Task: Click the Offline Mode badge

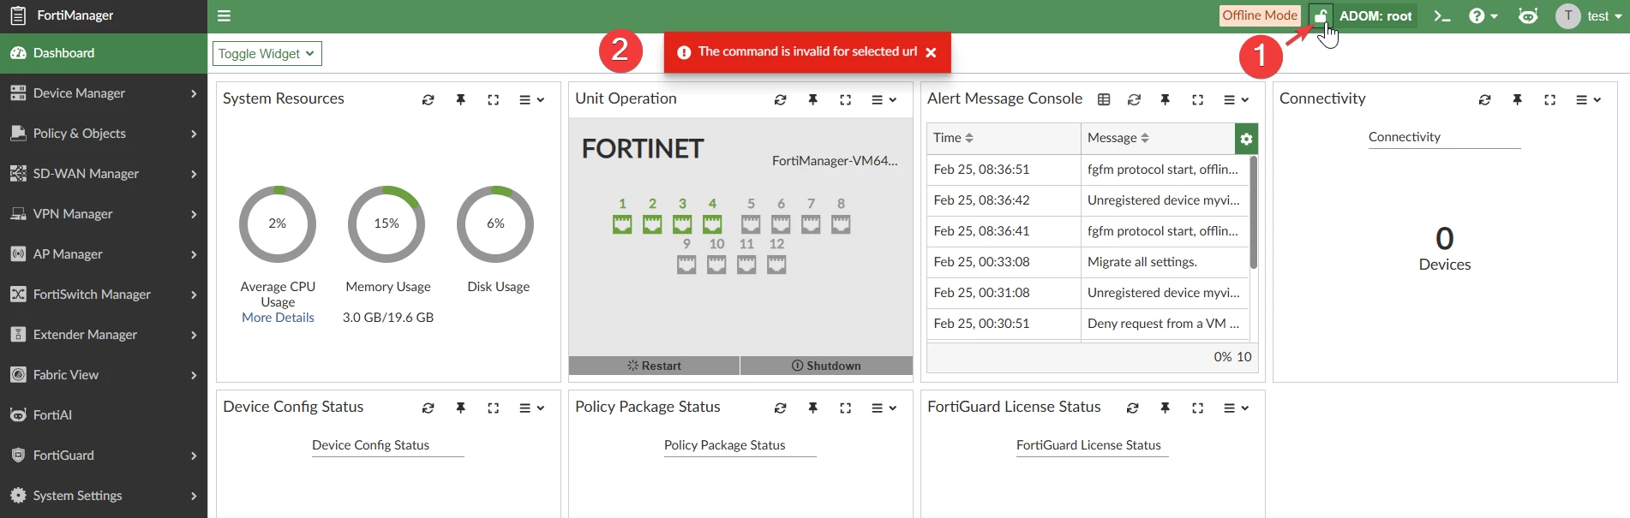Action: click(1260, 15)
